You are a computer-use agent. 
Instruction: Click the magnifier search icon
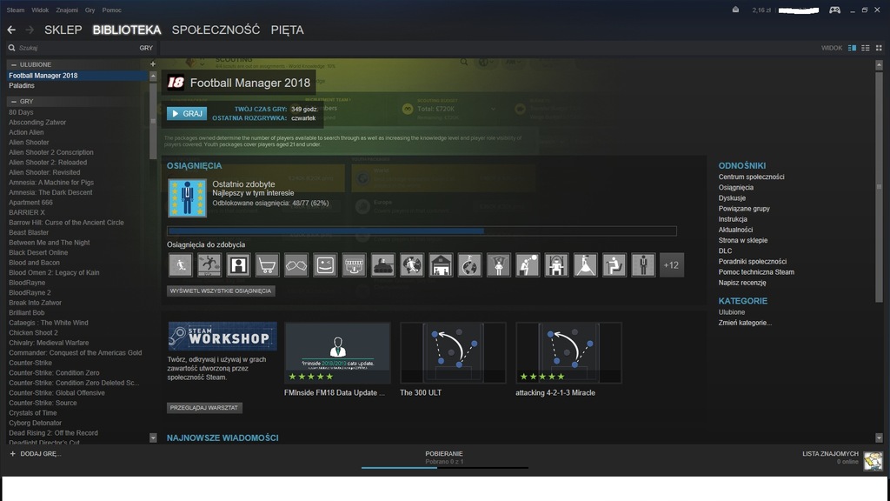11,48
